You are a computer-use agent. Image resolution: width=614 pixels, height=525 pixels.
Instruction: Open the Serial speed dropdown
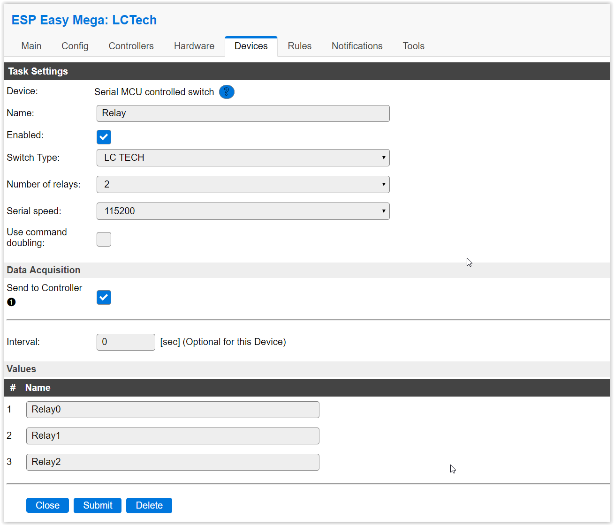coord(243,211)
